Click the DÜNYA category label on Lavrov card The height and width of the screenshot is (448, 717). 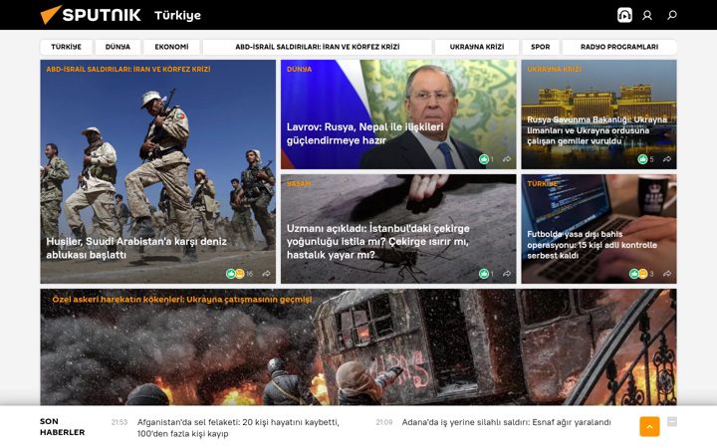pyautogui.click(x=299, y=69)
